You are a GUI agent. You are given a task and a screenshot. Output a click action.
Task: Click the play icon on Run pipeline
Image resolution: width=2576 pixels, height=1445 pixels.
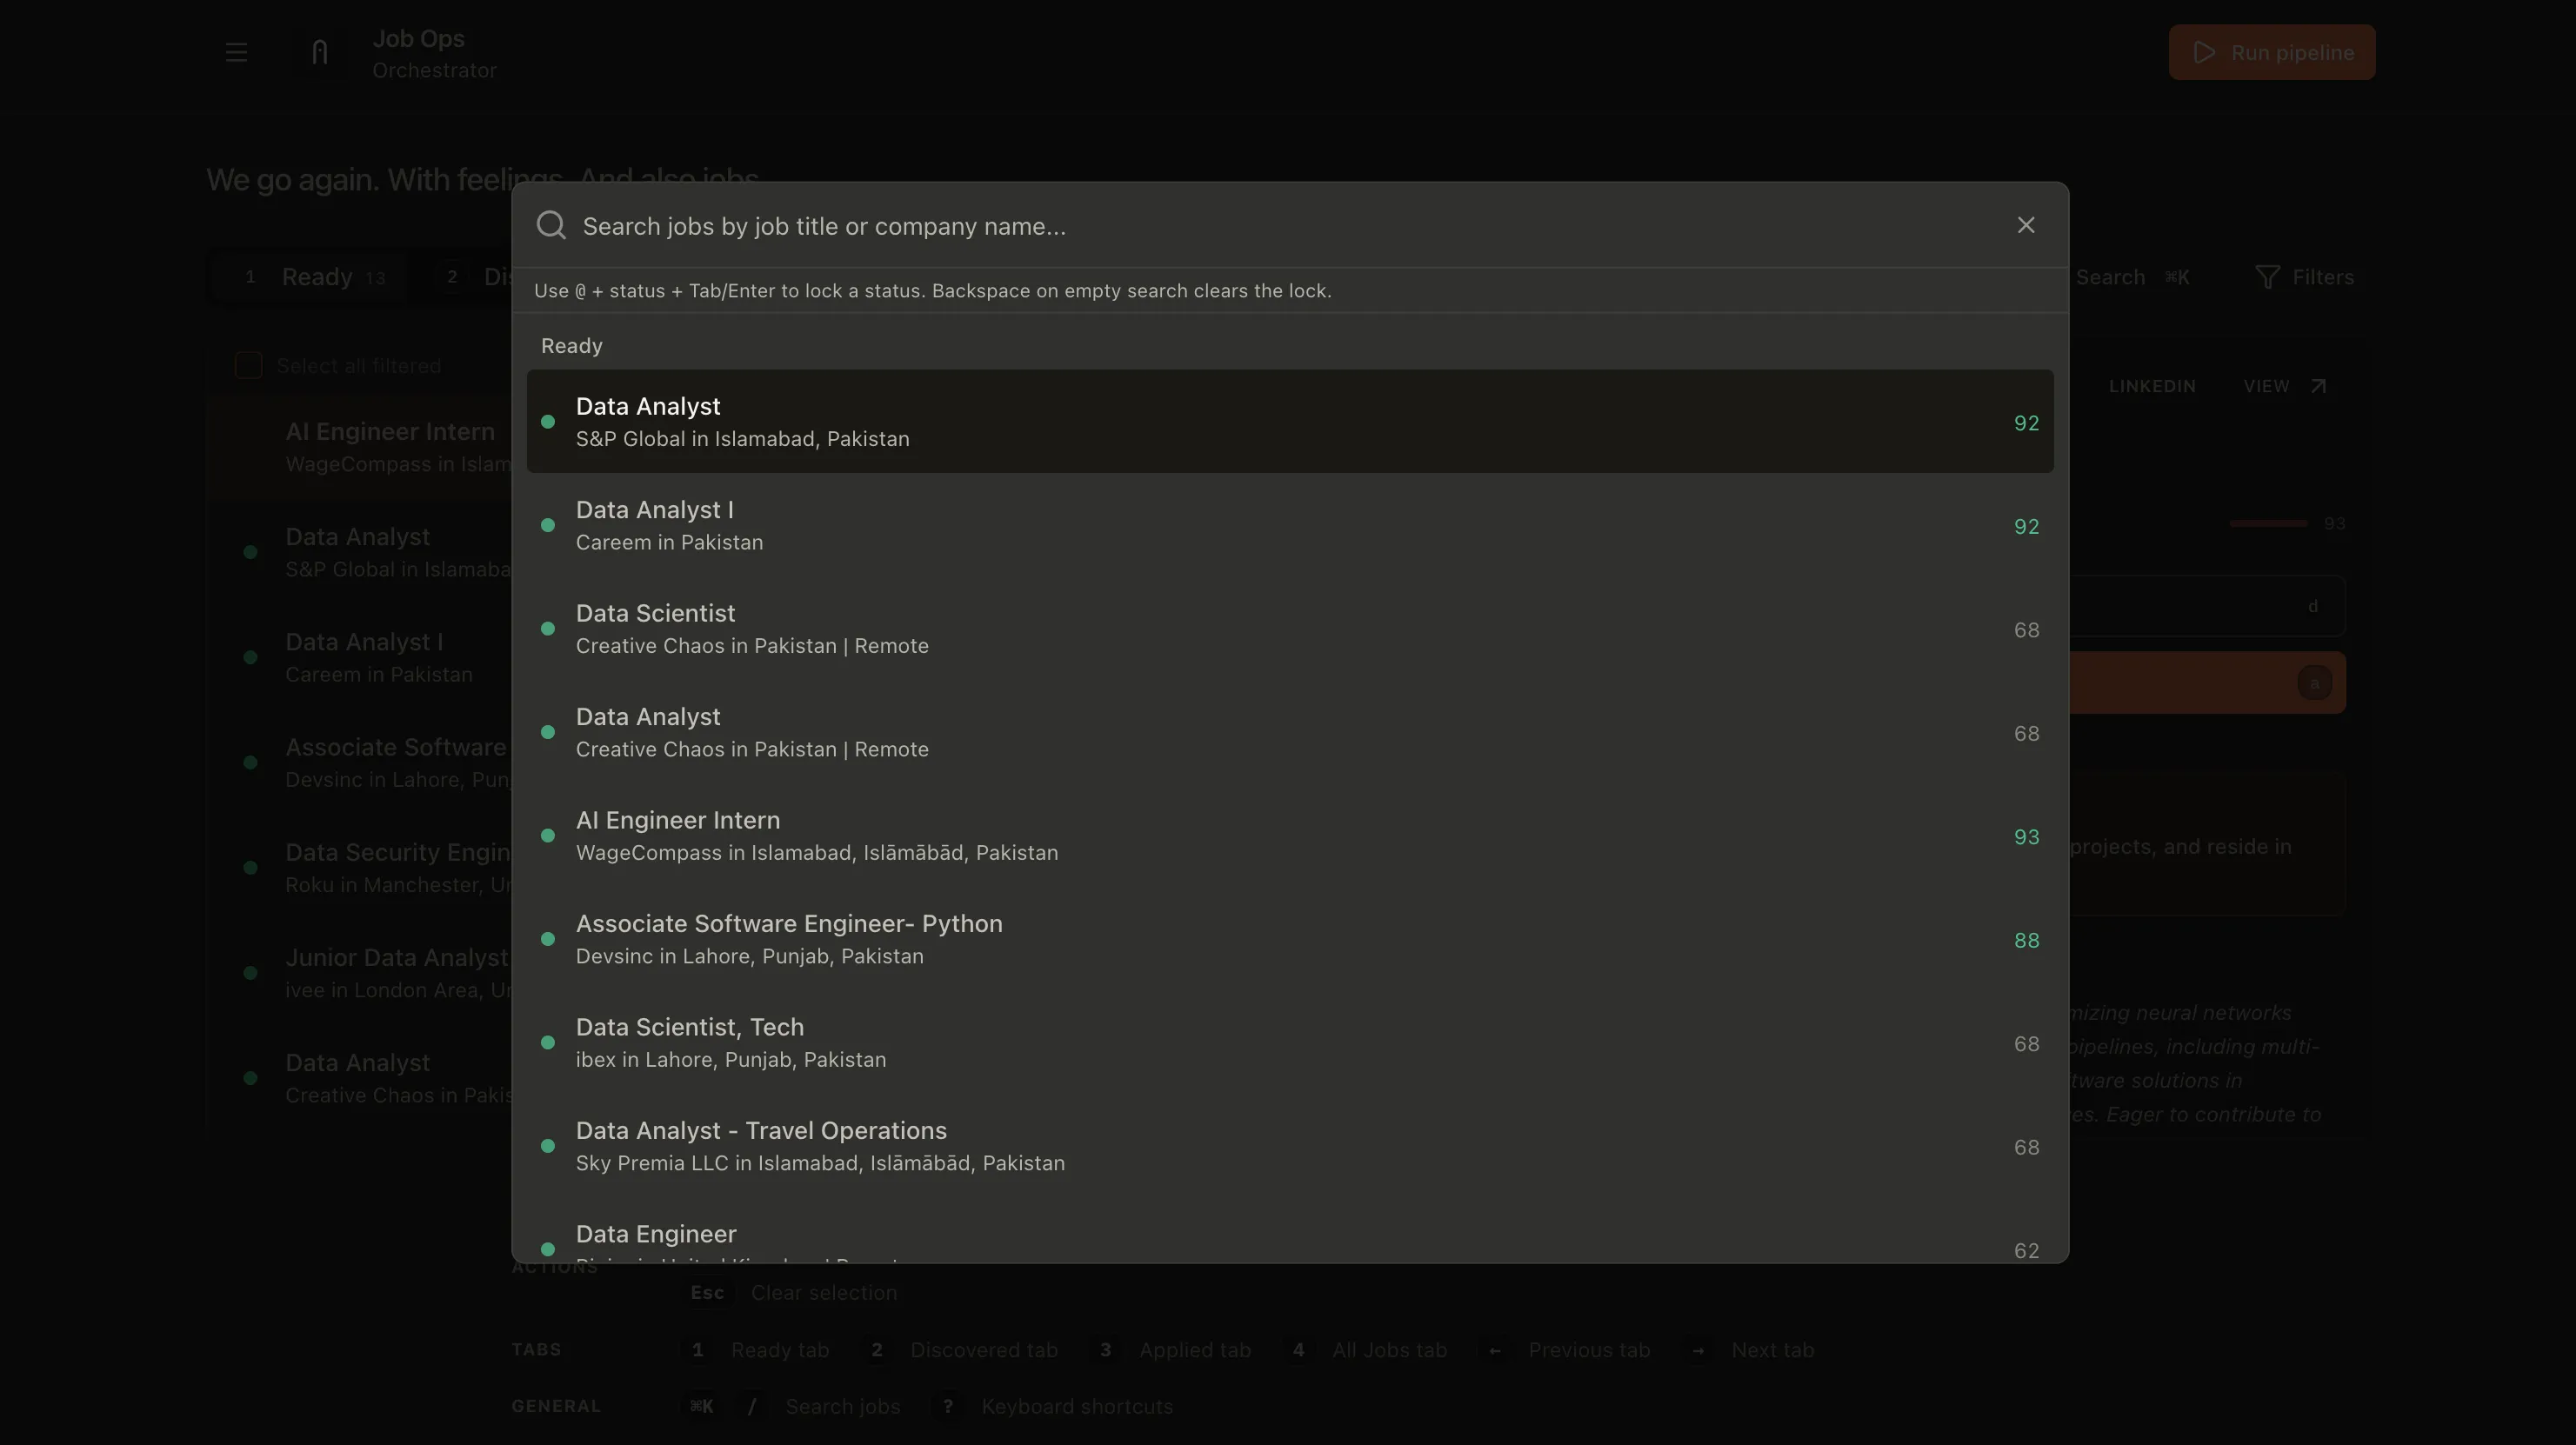(x=2204, y=52)
